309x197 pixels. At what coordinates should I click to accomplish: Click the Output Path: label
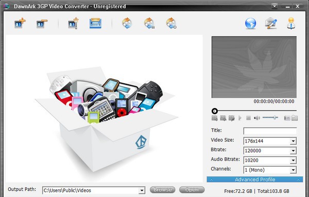coord(22,189)
